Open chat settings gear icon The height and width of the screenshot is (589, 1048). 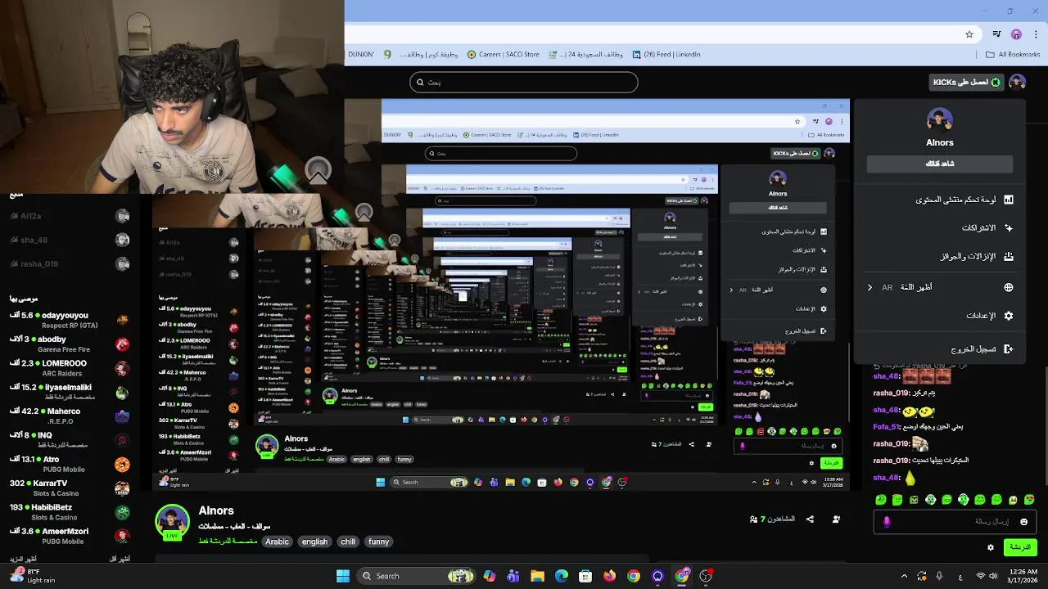click(x=991, y=547)
